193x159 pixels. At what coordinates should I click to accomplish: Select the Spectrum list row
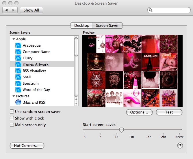pos(42,84)
